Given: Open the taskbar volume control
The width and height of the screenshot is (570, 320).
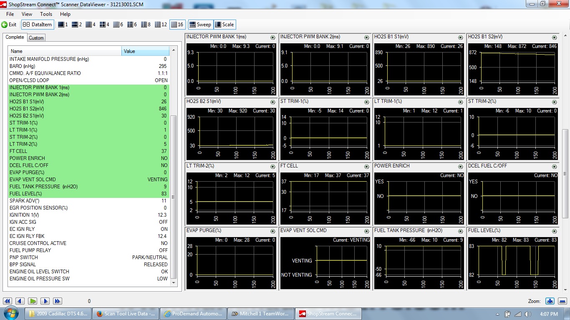Looking at the screenshot, I should pos(528,314).
